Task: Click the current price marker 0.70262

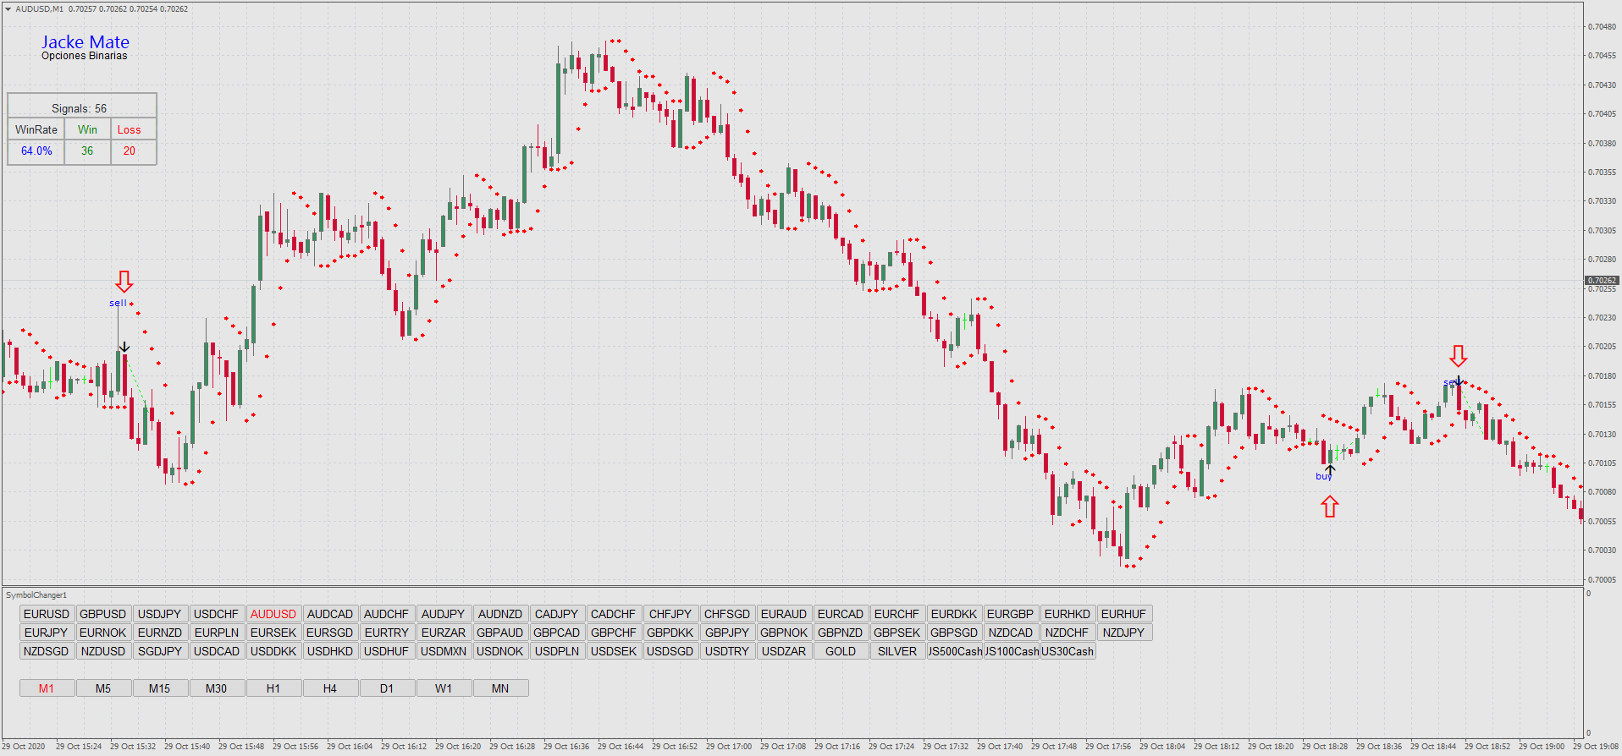Action: (1602, 280)
